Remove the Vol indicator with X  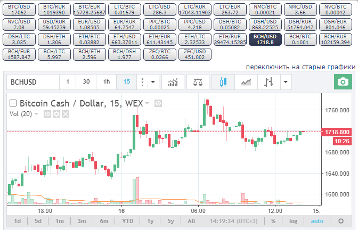[x=66, y=114]
